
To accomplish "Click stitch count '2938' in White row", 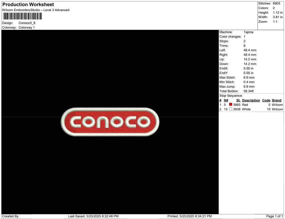I will tap(237, 109).
